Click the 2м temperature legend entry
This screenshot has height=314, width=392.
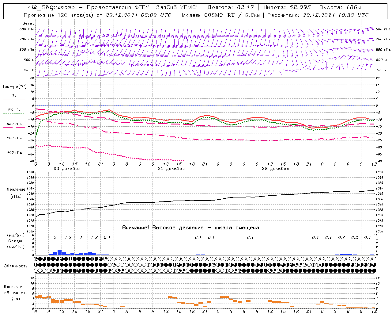pyautogui.click(x=14, y=96)
